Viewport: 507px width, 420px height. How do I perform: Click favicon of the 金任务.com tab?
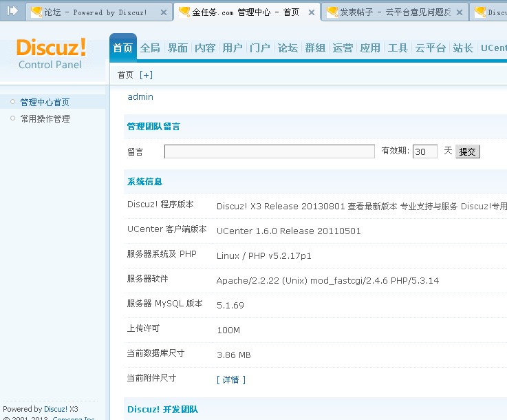184,12
